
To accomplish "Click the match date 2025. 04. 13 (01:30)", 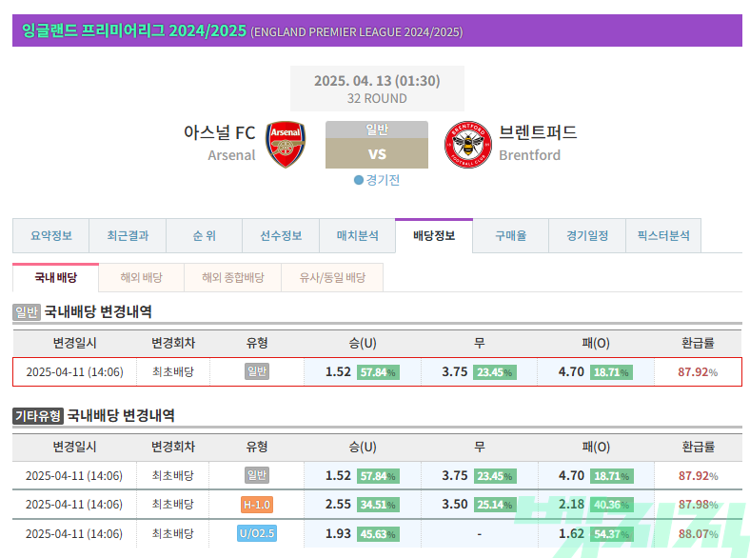I will (377, 80).
